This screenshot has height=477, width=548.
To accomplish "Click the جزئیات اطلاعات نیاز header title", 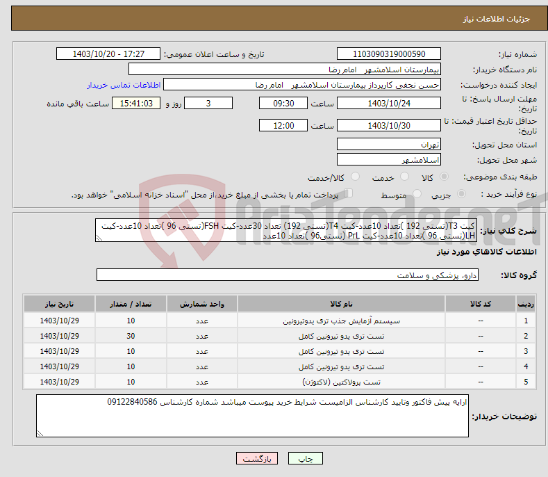I will [497, 19].
